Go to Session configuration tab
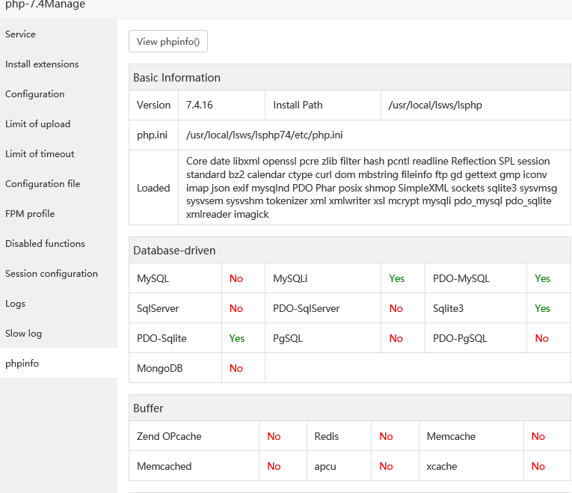The width and height of the screenshot is (572, 493). [52, 274]
